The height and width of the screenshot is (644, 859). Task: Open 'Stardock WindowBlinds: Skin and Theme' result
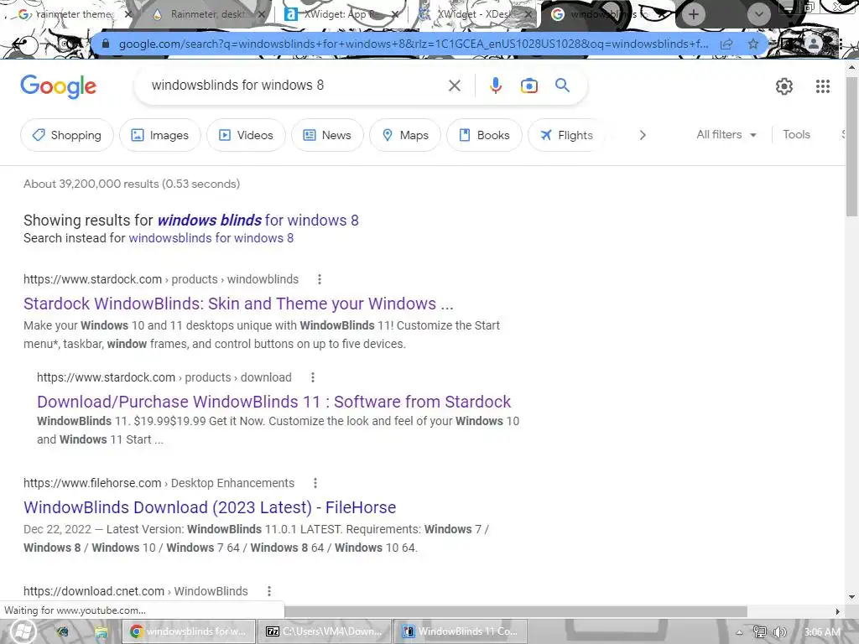pyautogui.click(x=238, y=304)
